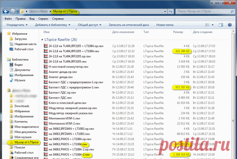The width and height of the screenshot is (237, 159).
Task: Sort by Дата создания column header
Action: 203,32
